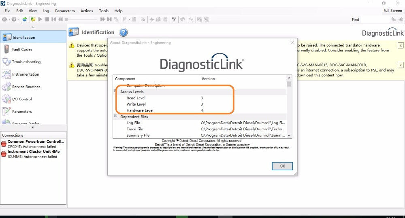Click the Fast-forward double-arrow toolbar icon

tap(102, 19)
